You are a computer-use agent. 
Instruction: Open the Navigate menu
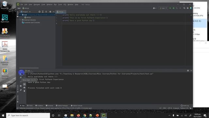pos(37,4)
